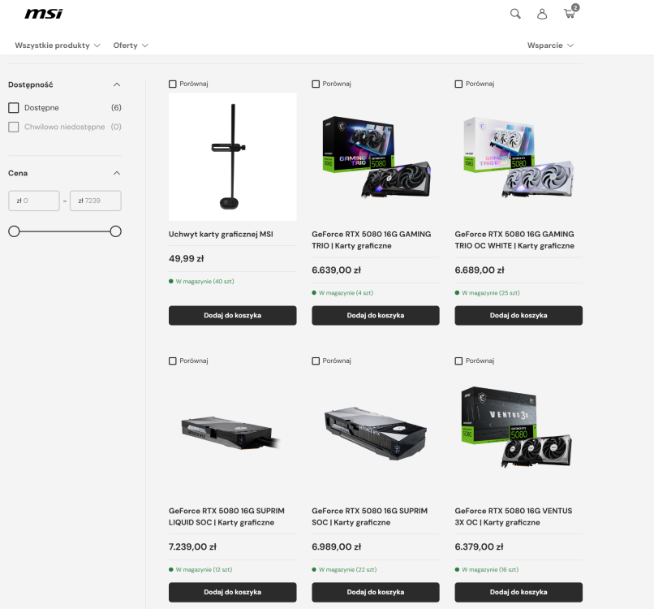
Task: Open the Uchwyt karty graficznej MSI title
Action: click(x=221, y=234)
